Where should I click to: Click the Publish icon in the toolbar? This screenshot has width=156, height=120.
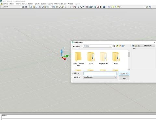45,7
